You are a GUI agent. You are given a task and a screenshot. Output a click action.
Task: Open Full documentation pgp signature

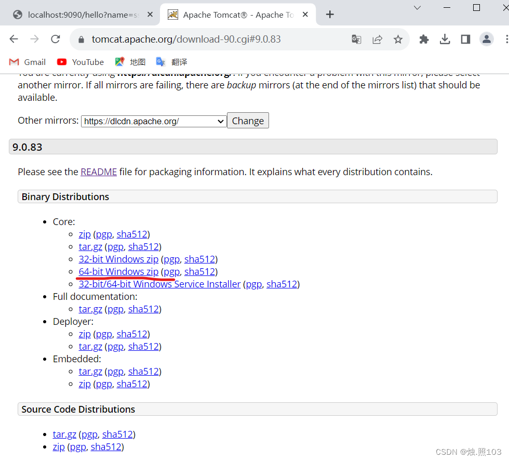[x=115, y=309]
